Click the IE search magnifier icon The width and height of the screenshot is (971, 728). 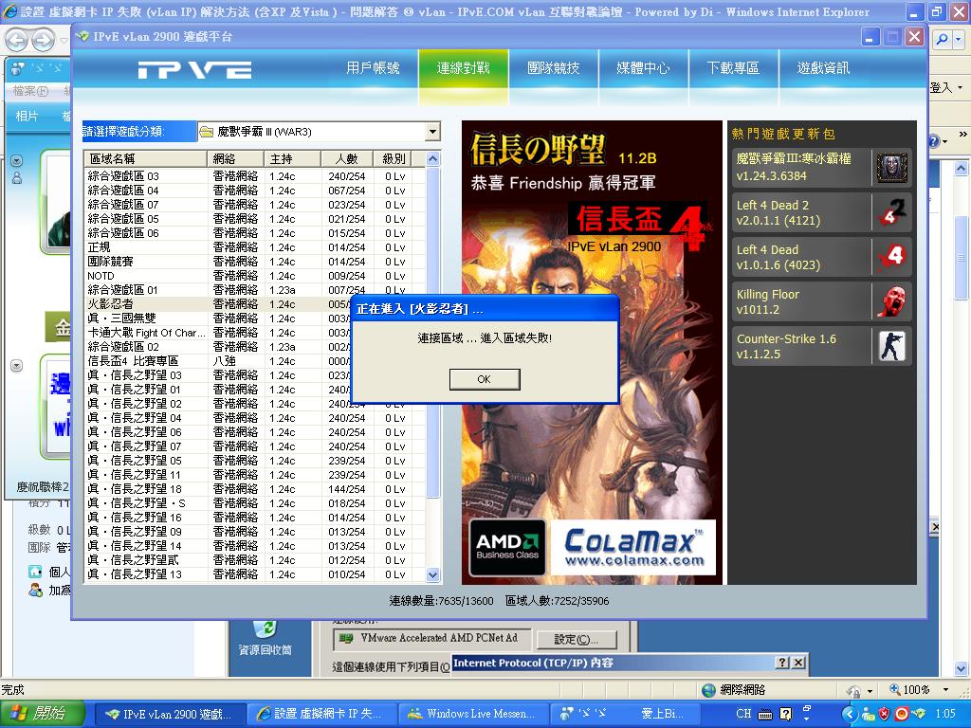(943, 40)
